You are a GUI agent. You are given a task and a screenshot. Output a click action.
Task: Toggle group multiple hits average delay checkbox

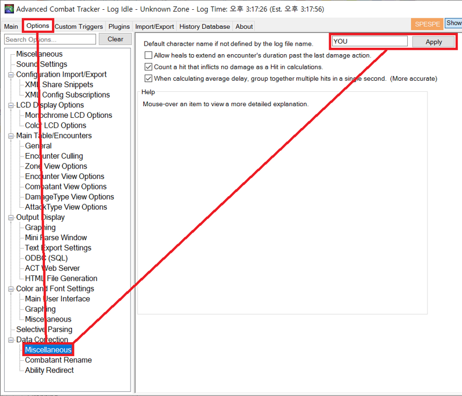click(x=148, y=79)
